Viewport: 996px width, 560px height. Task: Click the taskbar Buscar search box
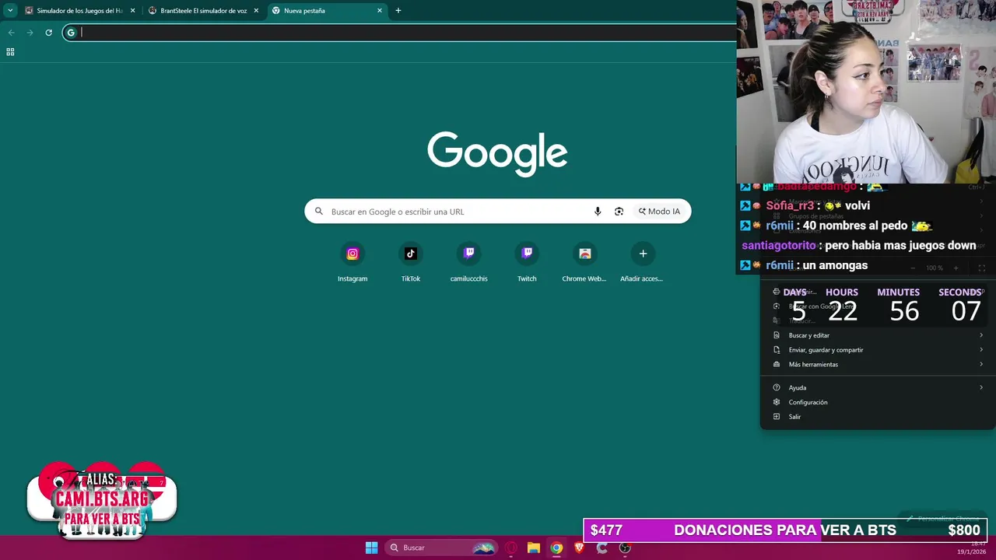[x=441, y=548]
